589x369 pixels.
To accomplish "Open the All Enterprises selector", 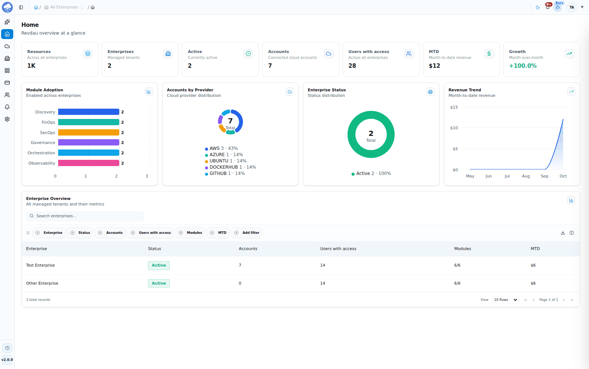I will 64,7.
